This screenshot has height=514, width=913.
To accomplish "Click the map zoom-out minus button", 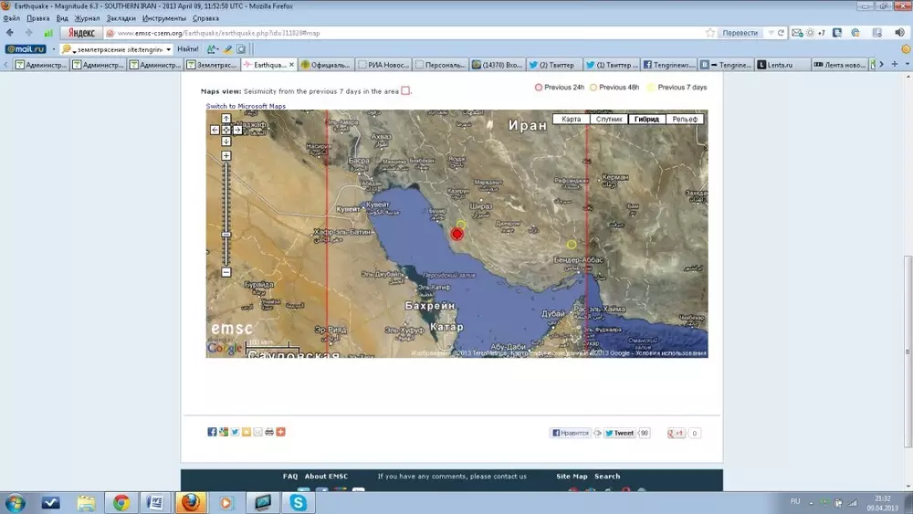I will coord(226,272).
